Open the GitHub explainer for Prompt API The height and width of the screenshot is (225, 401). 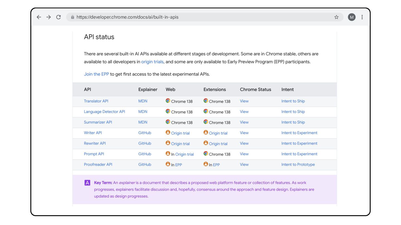145,154
